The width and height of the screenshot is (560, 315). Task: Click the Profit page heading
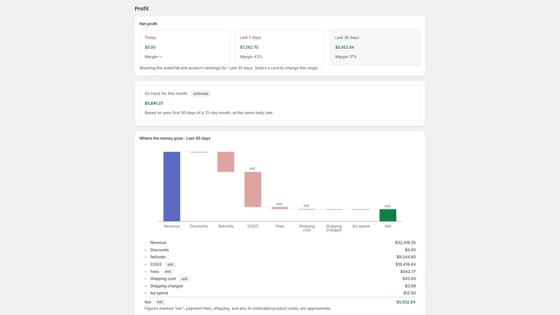141,8
